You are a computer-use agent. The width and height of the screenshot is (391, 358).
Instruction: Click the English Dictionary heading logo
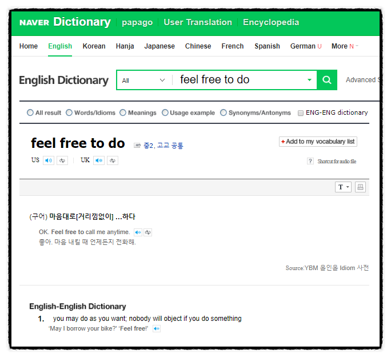63,80
